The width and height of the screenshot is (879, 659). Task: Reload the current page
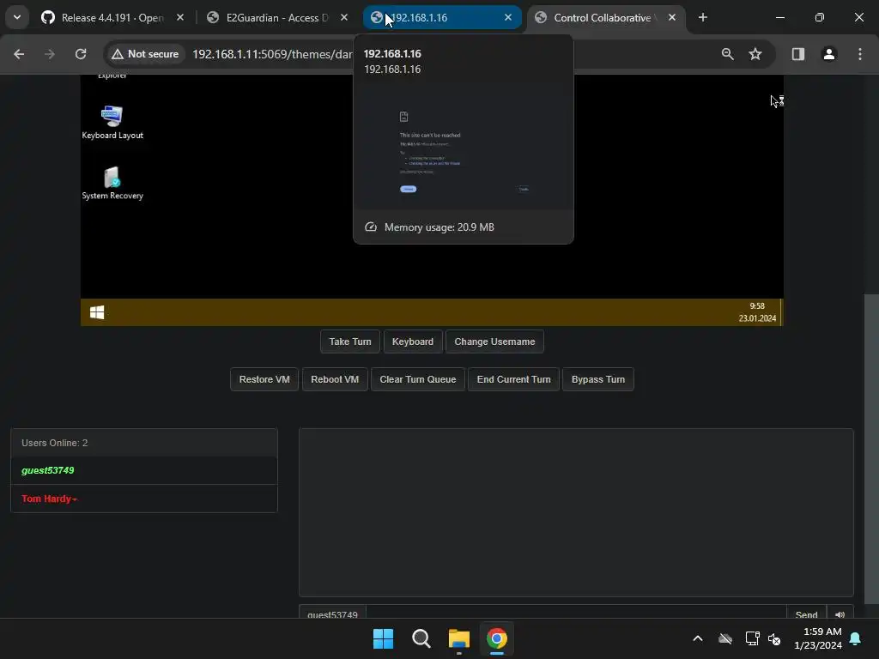click(x=81, y=54)
